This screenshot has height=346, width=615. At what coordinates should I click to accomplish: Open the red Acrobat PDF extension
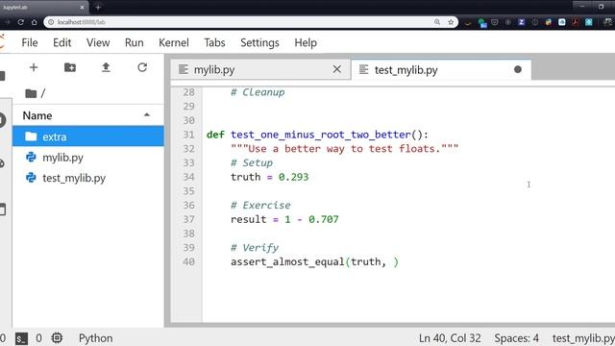pos(575,22)
